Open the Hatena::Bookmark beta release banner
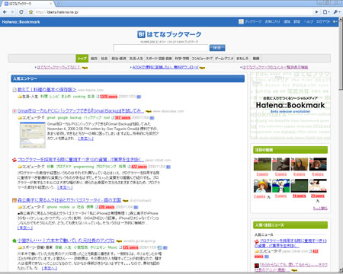Viewport: 343px width, 274px height. [290, 105]
